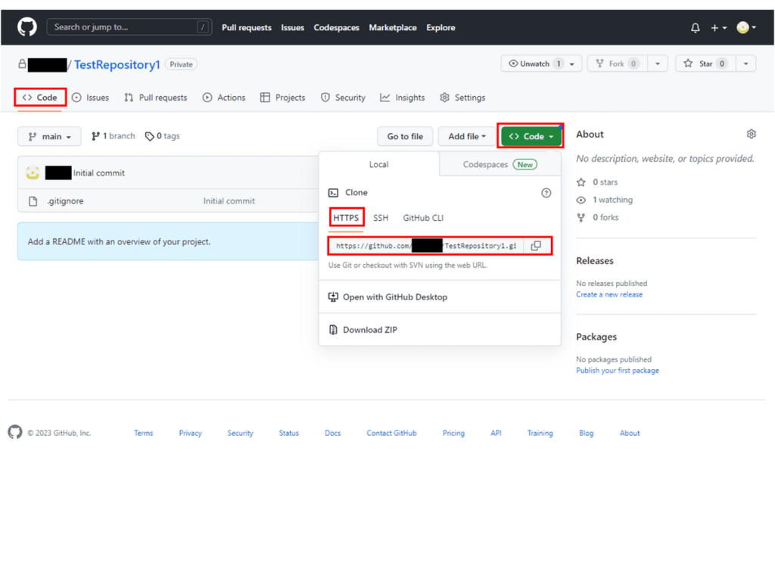Open the Privacy footer link
This screenshot has width=775, height=581.
coord(190,433)
